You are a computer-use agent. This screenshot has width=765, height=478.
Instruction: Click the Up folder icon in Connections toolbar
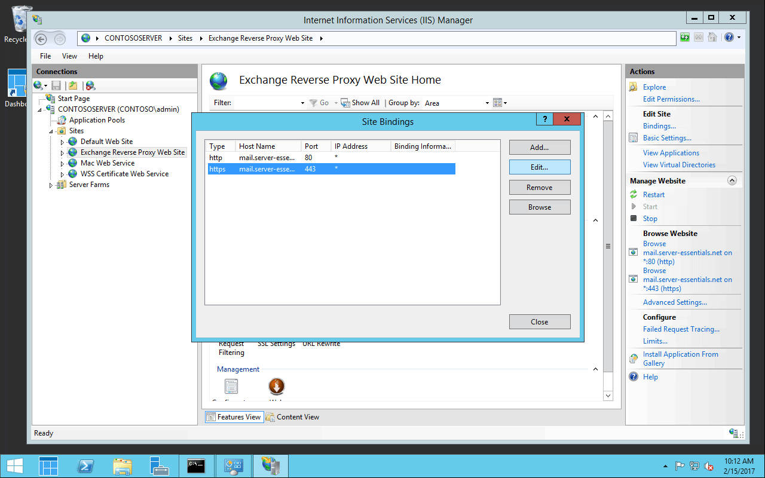(73, 85)
